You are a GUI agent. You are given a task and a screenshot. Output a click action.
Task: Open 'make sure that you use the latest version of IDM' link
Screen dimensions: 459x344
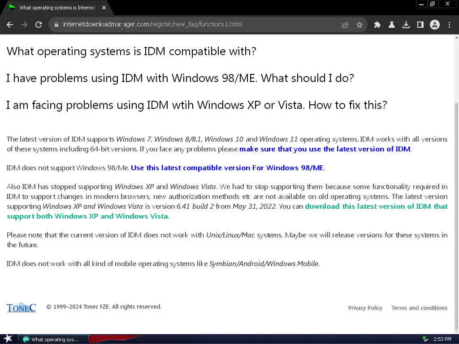[x=325, y=149]
